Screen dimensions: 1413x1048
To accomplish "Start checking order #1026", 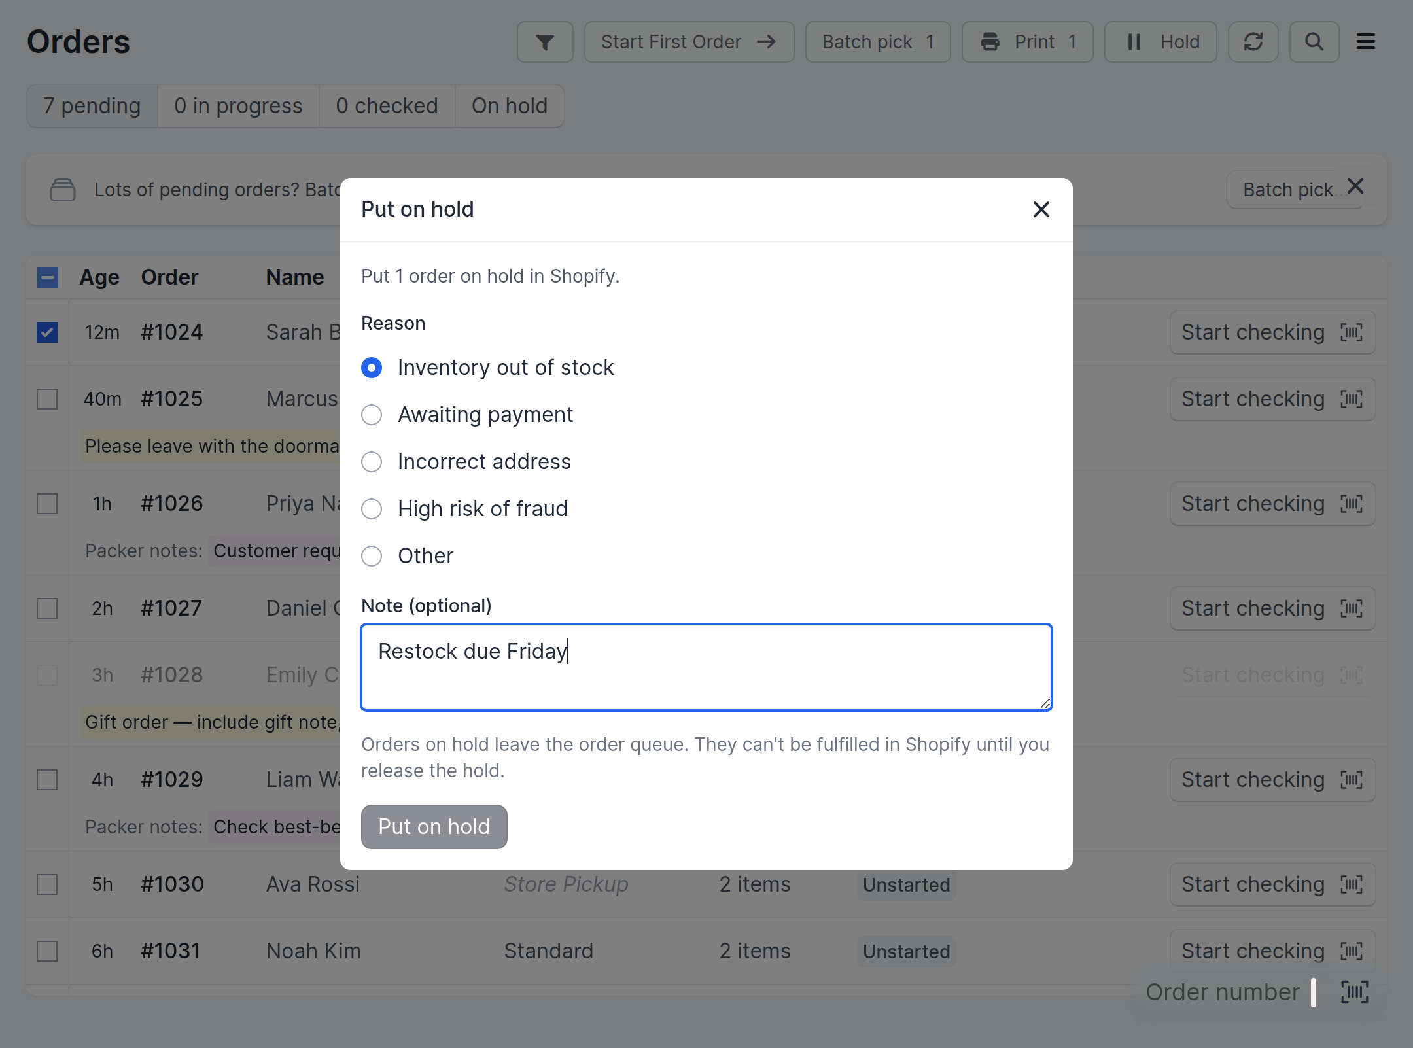I will [x=1272, y=504].
